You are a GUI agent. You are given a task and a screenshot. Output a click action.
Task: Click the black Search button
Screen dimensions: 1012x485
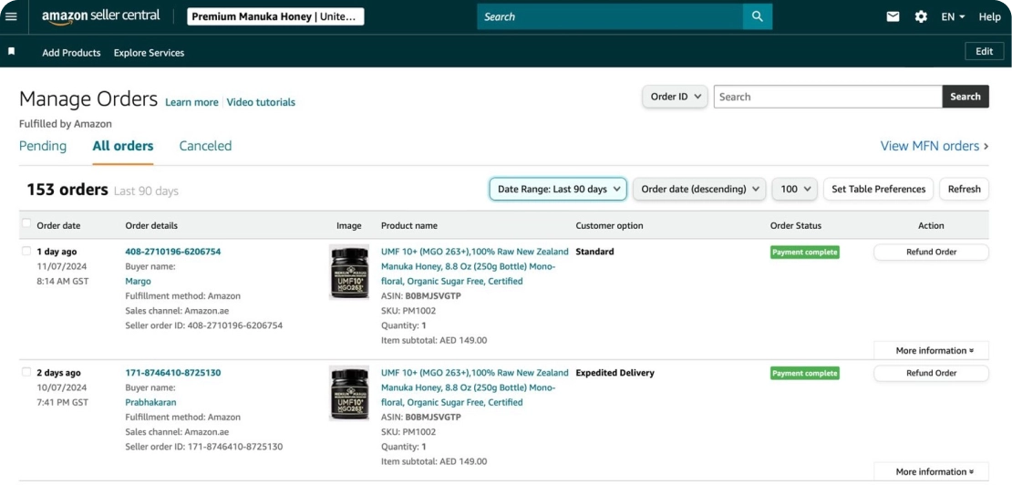[x=966, y=97]
